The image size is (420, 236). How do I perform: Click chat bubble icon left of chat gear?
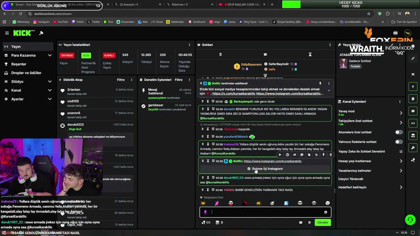coord(301,223)
